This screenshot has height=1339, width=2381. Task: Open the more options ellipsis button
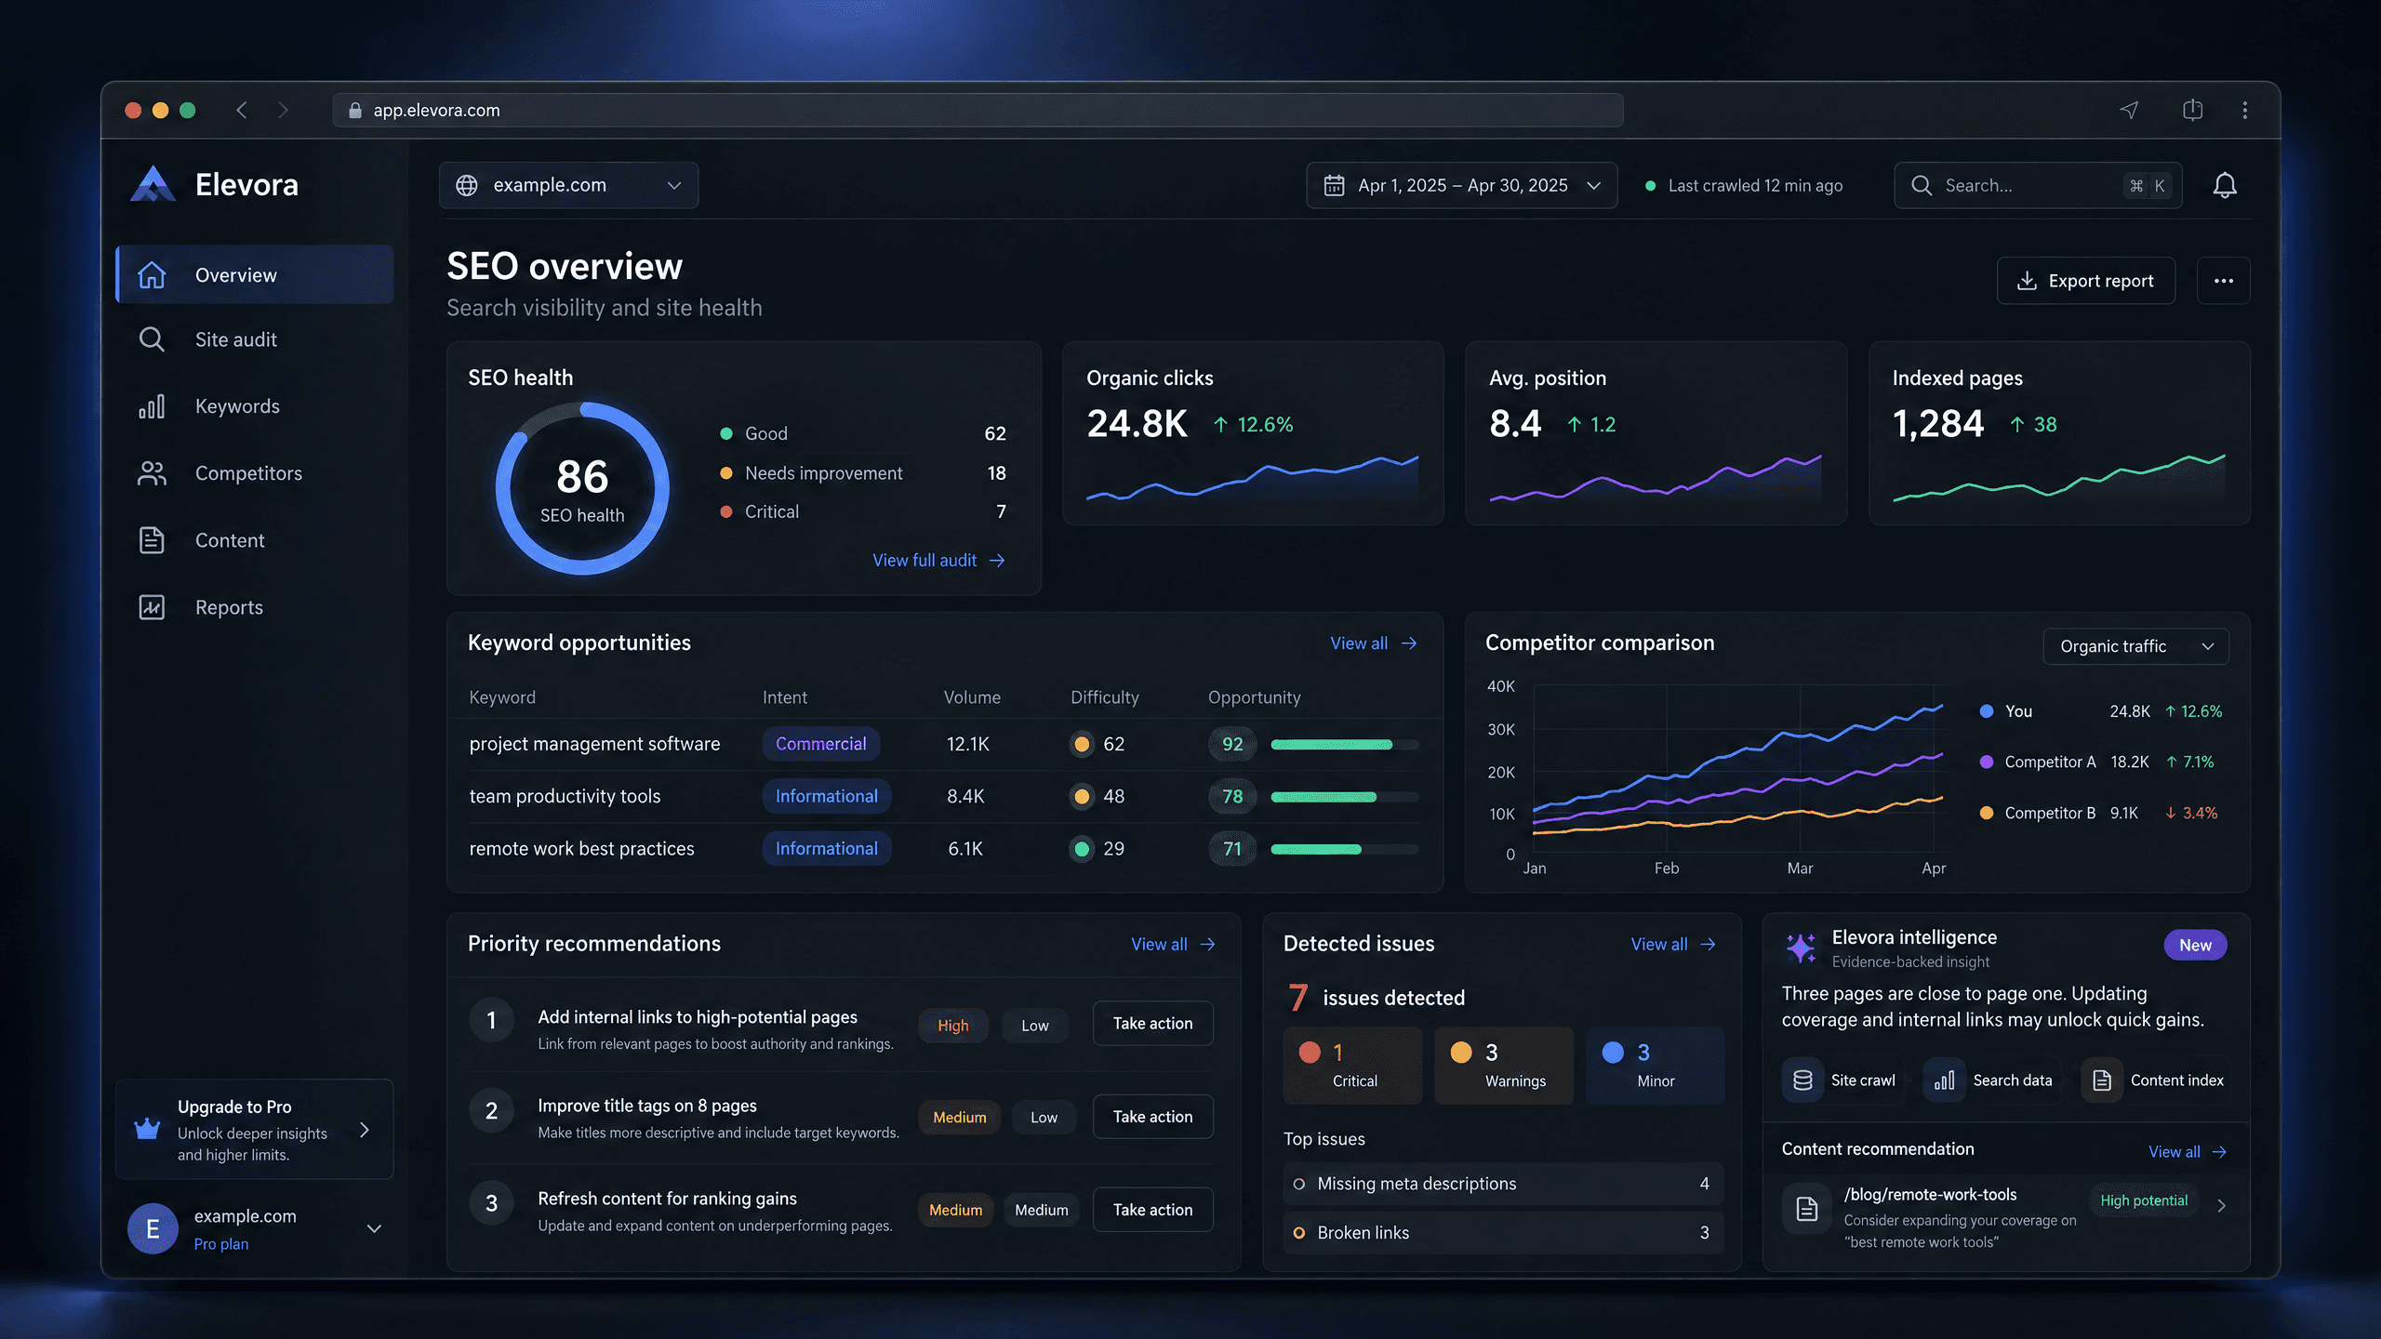click(x=2223, y=281)
